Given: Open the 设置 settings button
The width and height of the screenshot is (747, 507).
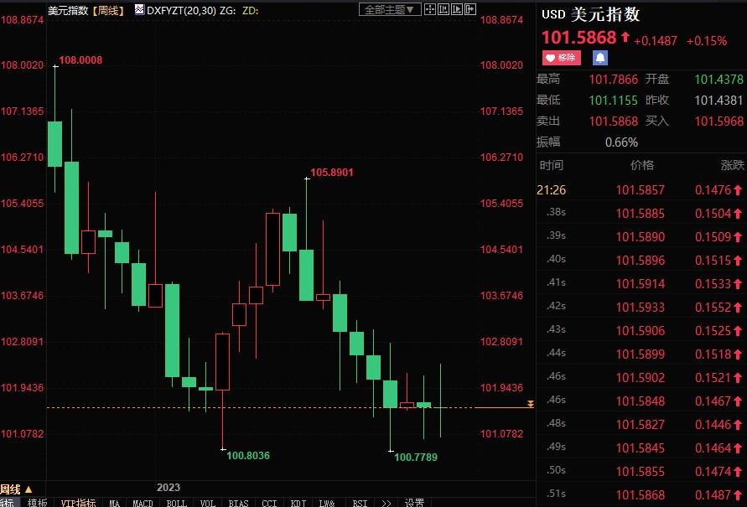Looking at the screenshot, I should pyautogui.click(x=414, y=503).
